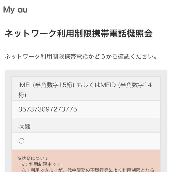Screen dimensions: 172x172
Task: Click the △ symbol in status notes
Action: click(24, 170)
